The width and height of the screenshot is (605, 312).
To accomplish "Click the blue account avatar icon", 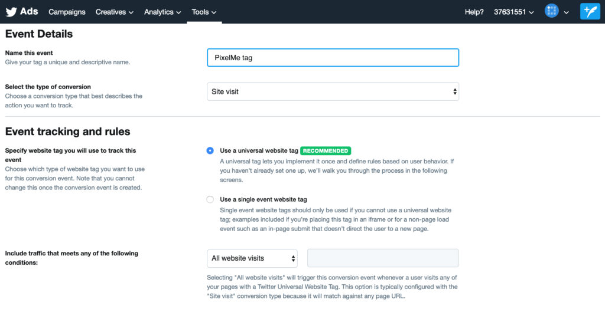I will click(x=552, y=11).
